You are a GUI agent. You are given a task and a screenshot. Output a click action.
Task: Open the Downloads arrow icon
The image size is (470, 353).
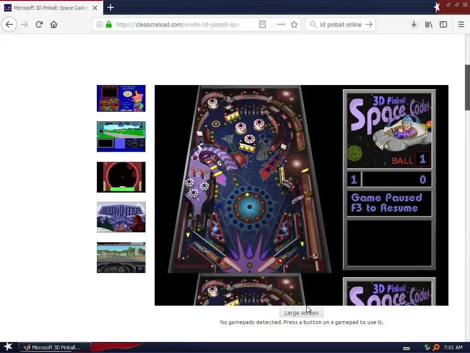click(x=414, y=24)
